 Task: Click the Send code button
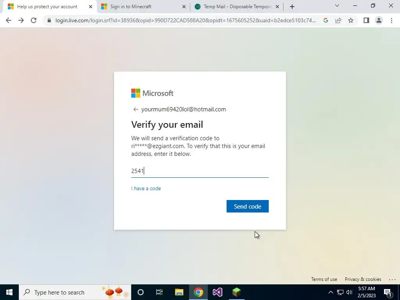coord(247,206)
